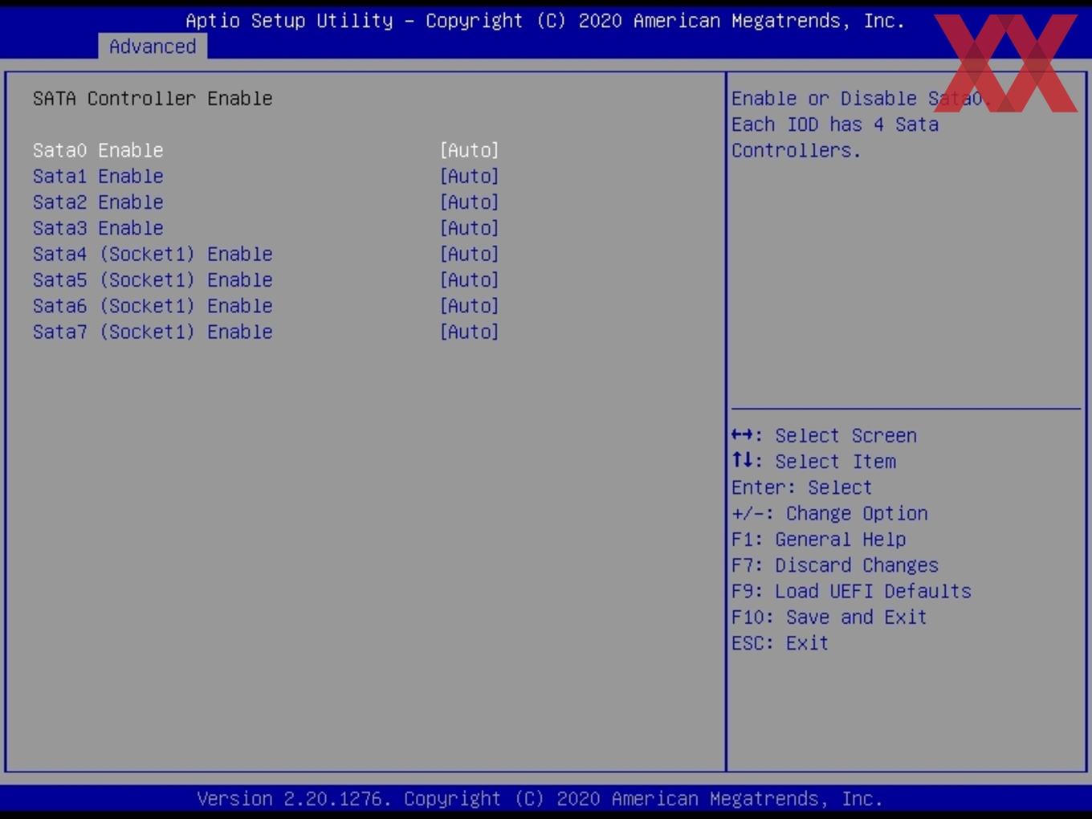
Task: Click the 'F7: Discard Changes' hint
Action: (x=835, y=565)
